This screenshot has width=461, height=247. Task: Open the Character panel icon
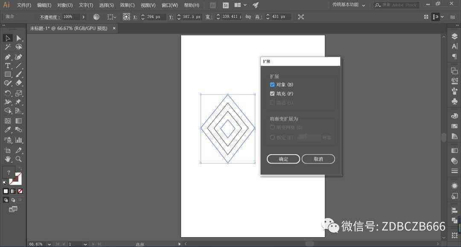coord(455,46)
